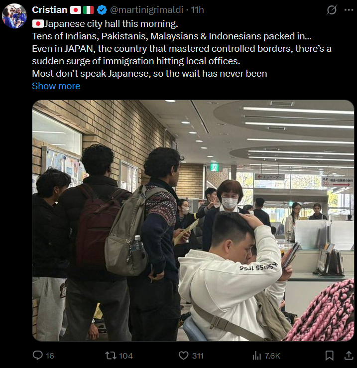Click the Grok explain icon
Viewport: 357px width, 368px height.
[332, 10]
